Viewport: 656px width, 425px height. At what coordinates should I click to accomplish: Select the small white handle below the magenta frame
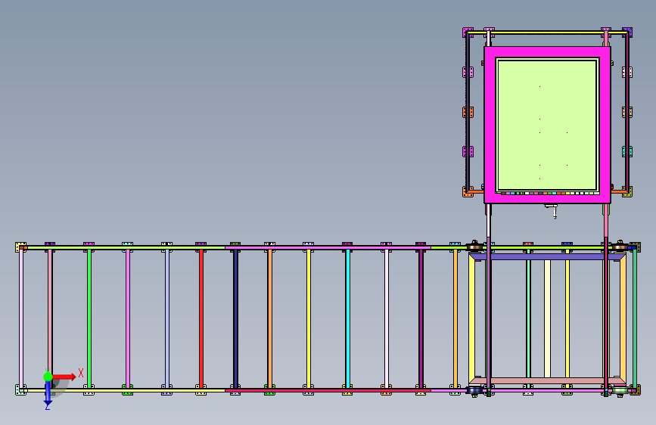click(552, 211)
